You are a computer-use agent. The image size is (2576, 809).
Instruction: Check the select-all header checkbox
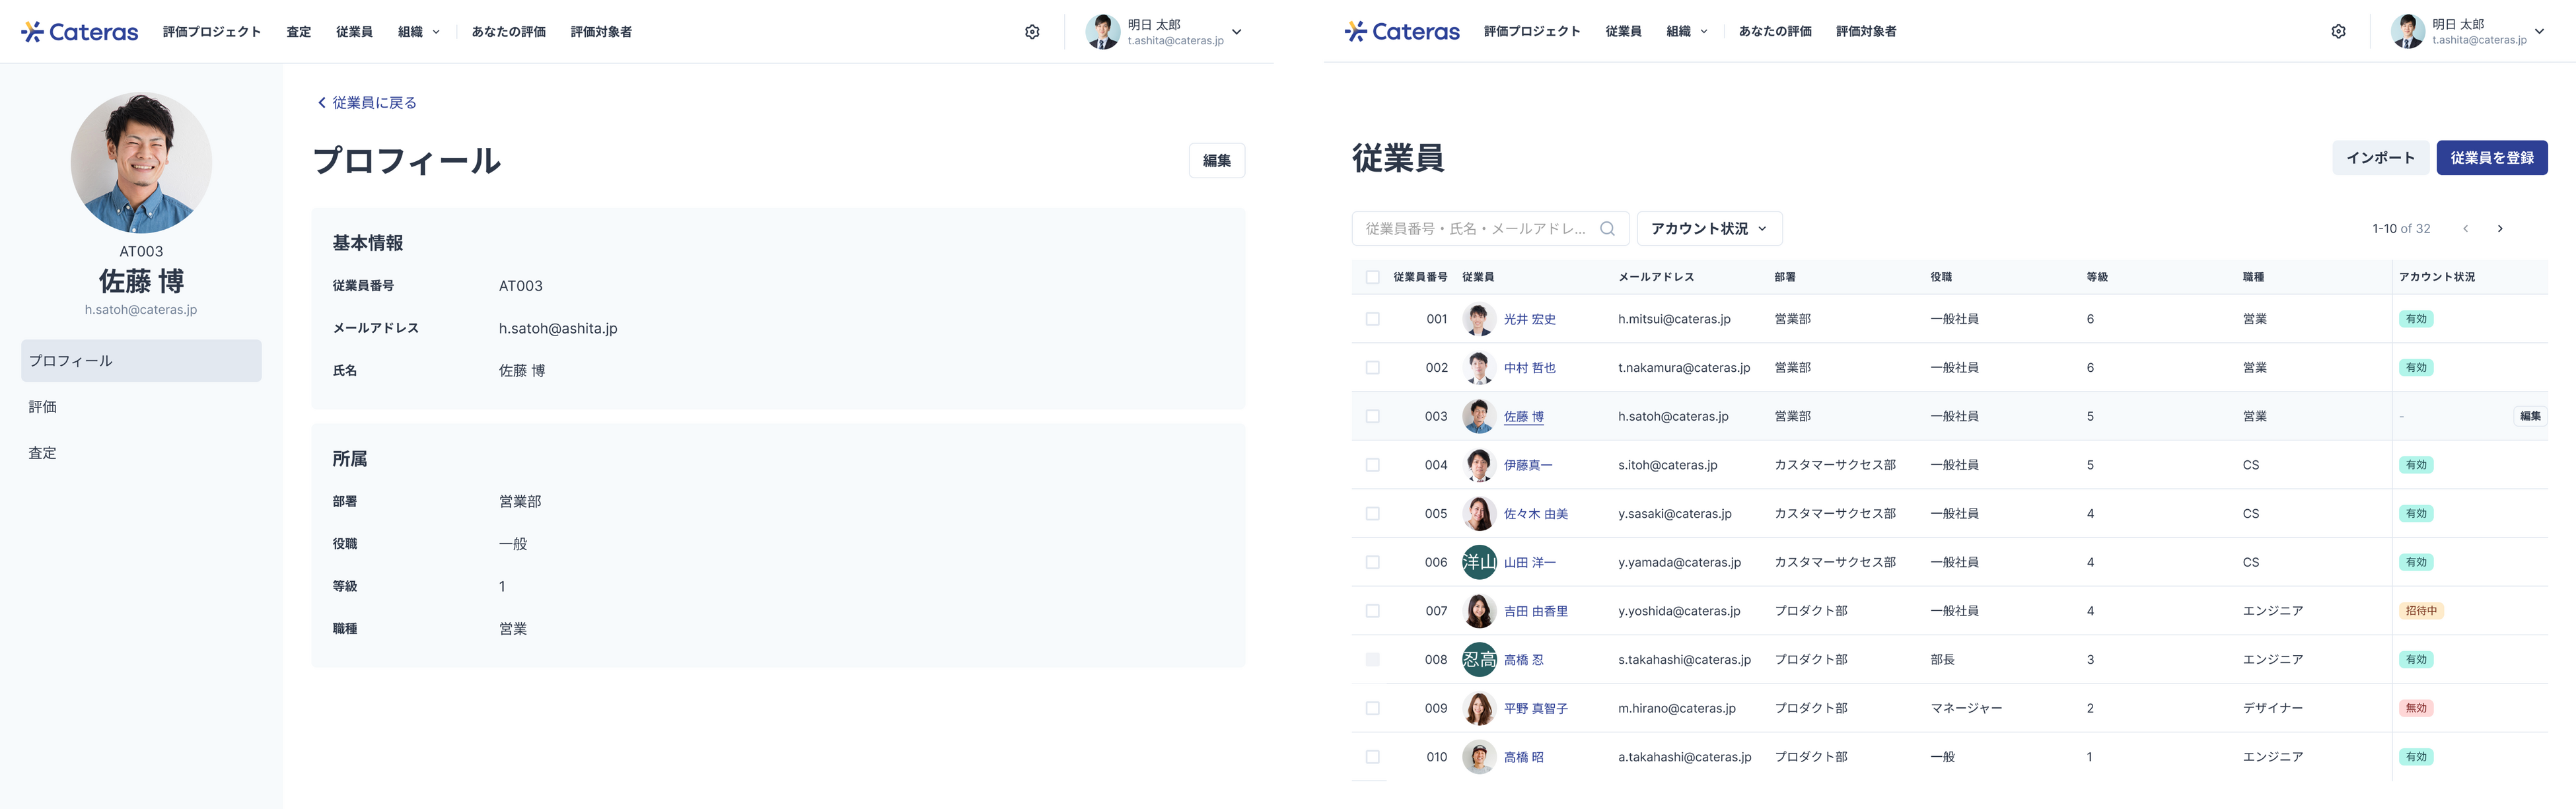pyautogui.click(x=1372, y=277)
